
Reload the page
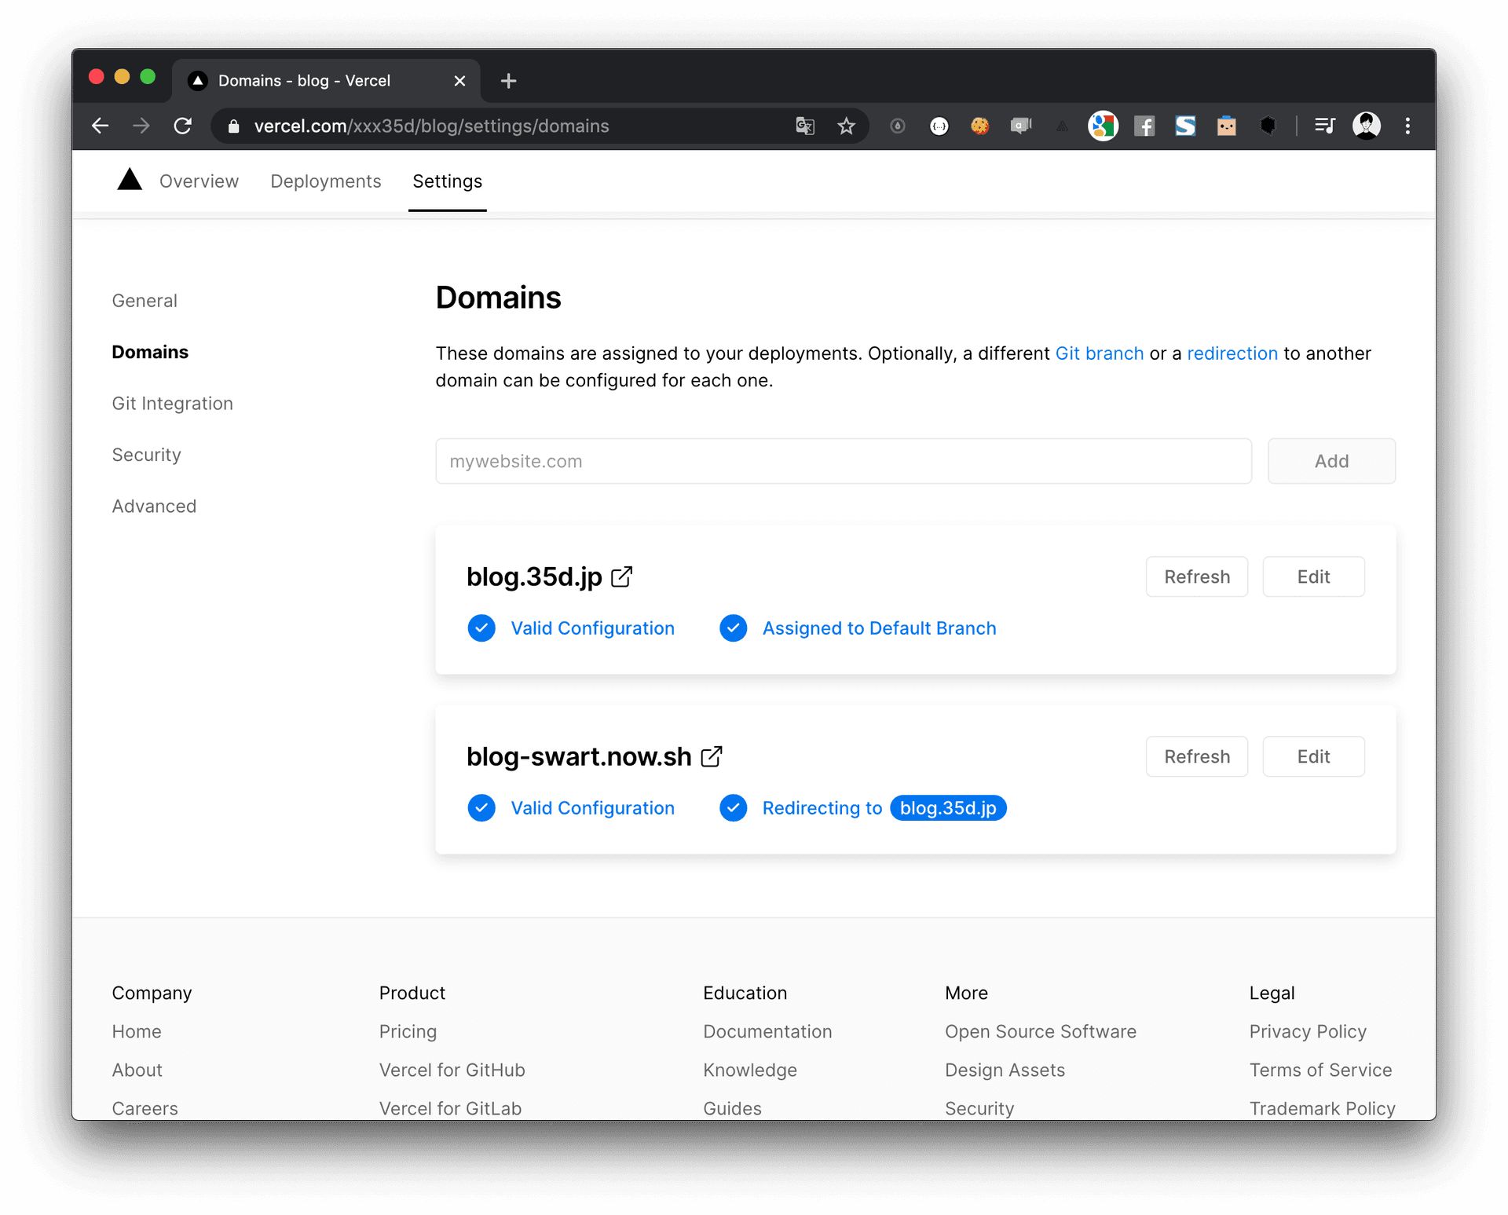183,126
